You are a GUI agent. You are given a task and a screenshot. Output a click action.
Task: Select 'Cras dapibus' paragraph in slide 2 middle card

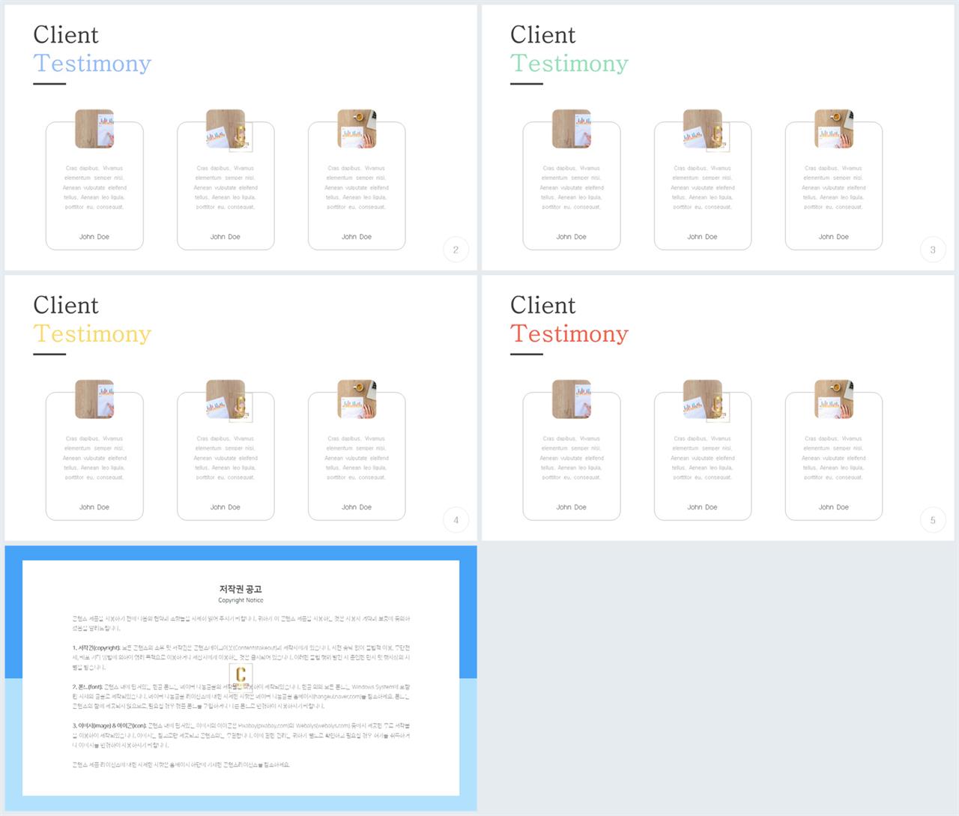(226, 187)
